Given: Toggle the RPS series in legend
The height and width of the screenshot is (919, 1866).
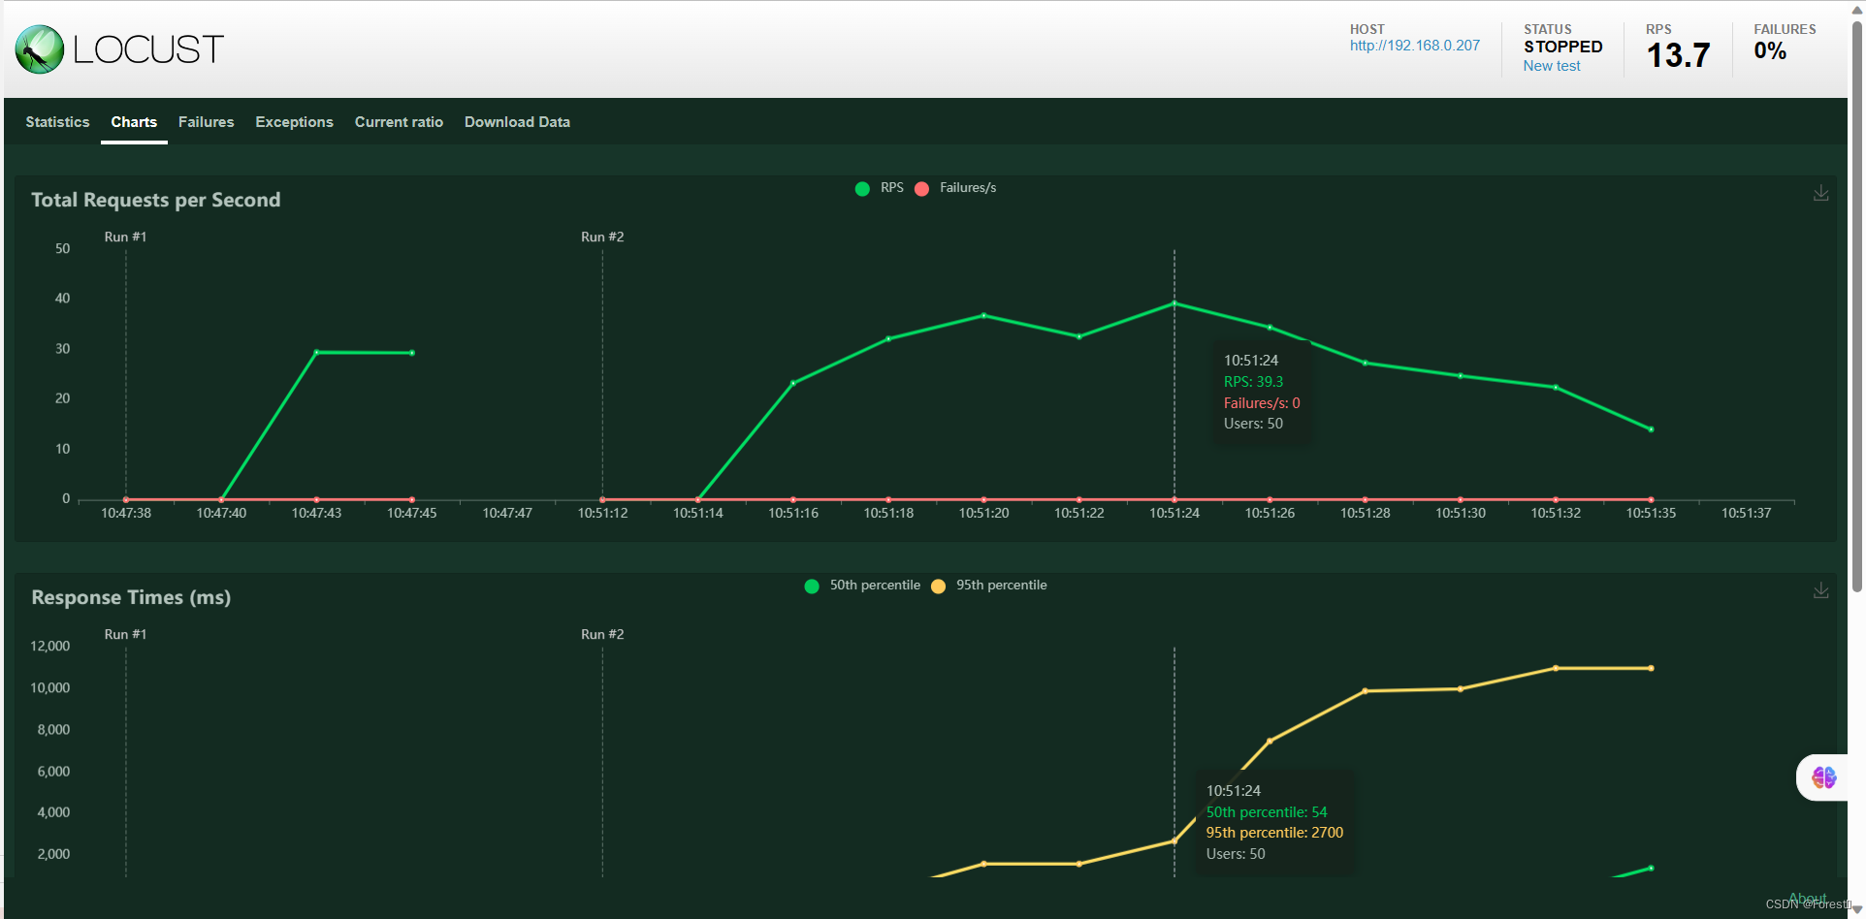Looking at the screenshot, I should [x=880, y=188].
